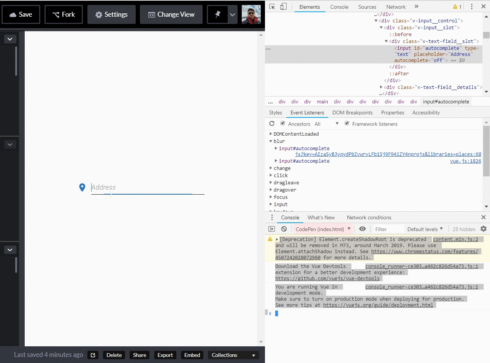Open the dropdown arrow beside the pin
The image size is (490, 363).
[x=233, y=14]
